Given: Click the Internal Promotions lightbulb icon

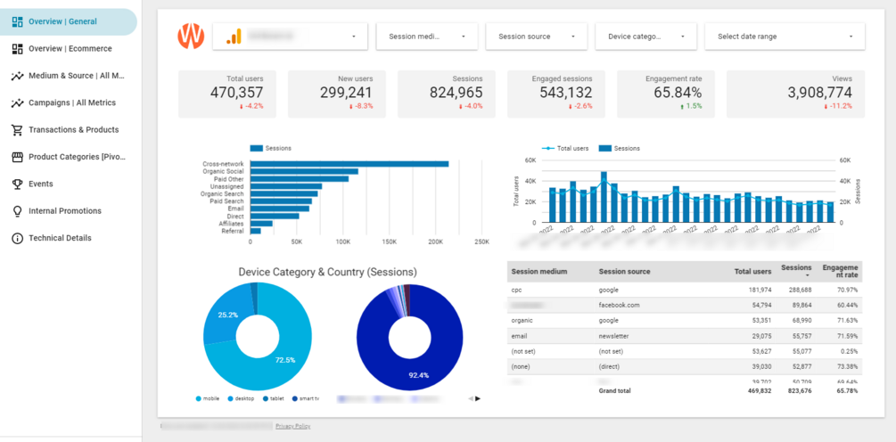Looking at the screenshot, I should [x=17, y=211].
